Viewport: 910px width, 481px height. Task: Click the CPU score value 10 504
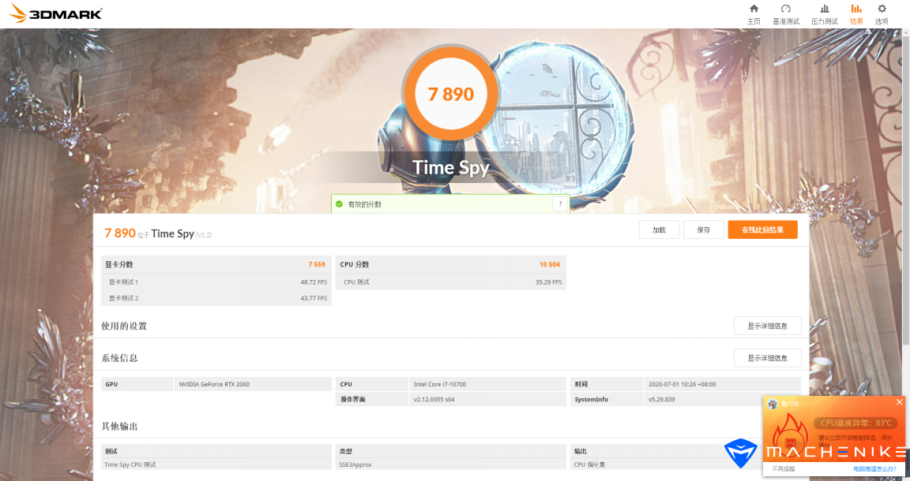550,264
